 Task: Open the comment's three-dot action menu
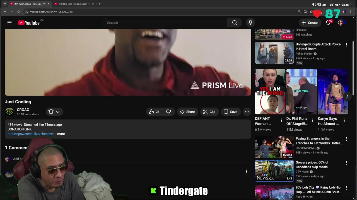point(246,172)
